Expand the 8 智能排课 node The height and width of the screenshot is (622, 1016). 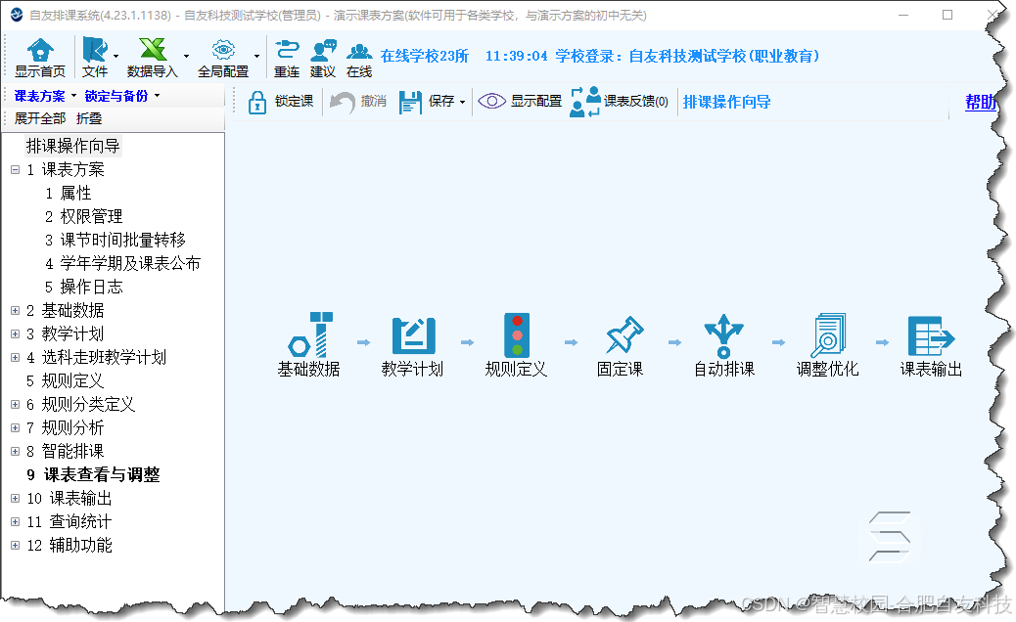click(15, 451)
